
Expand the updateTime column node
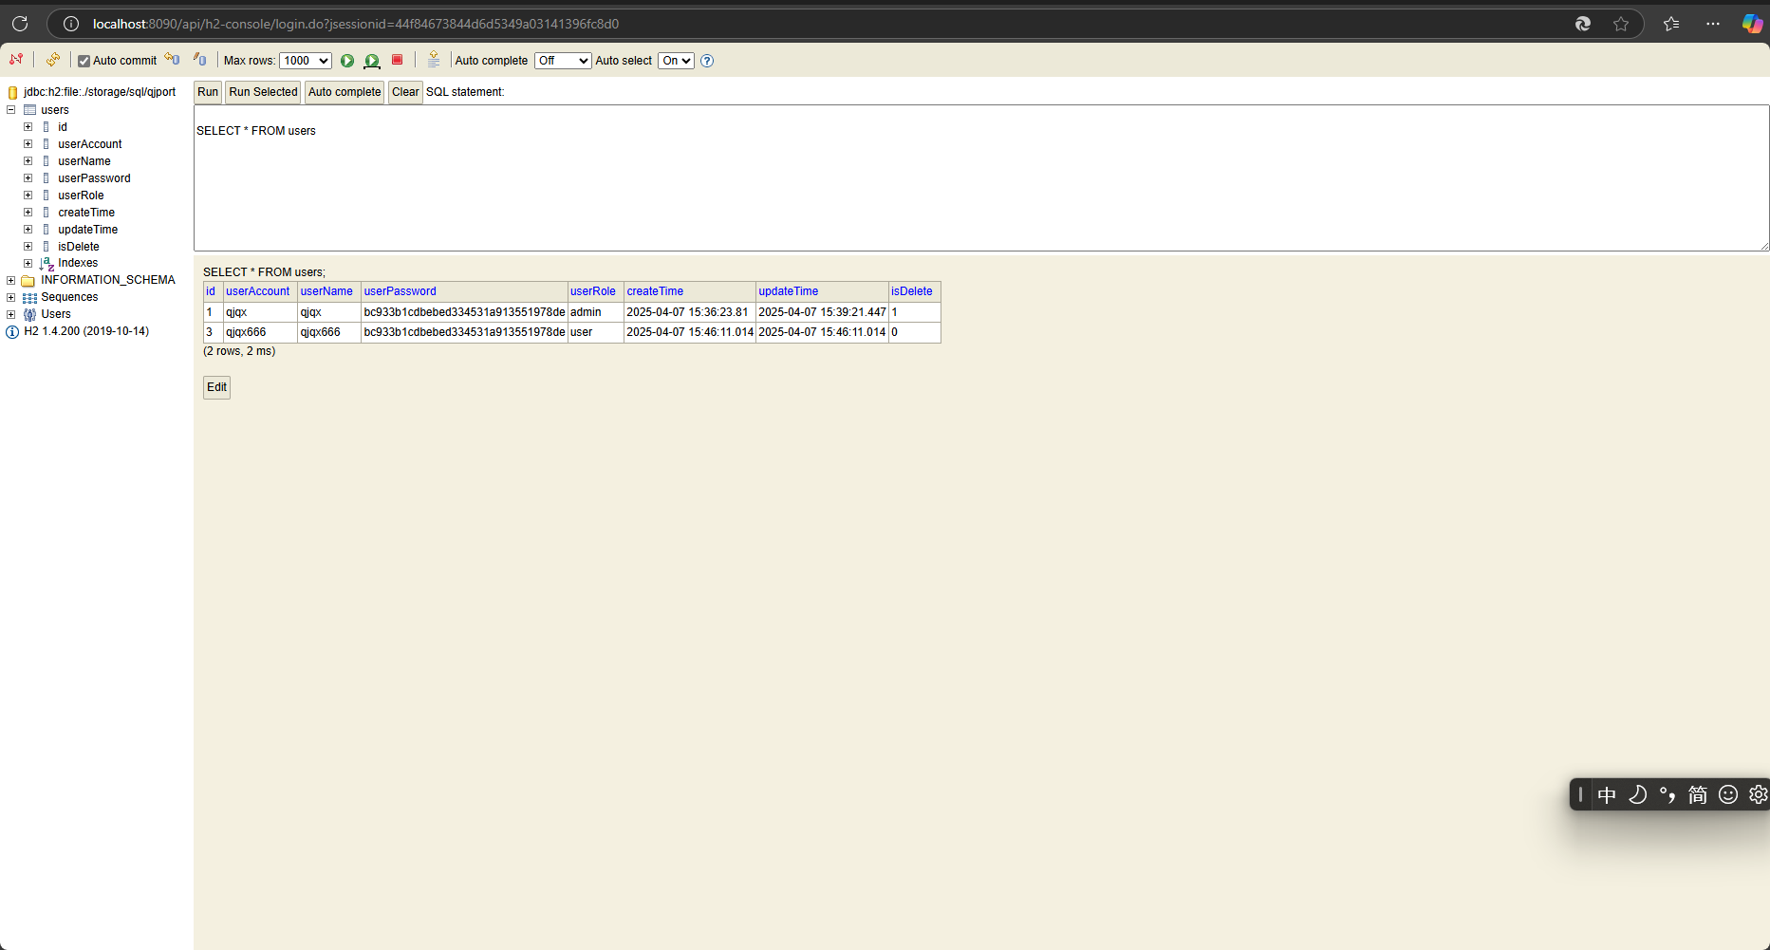(28, 230)
